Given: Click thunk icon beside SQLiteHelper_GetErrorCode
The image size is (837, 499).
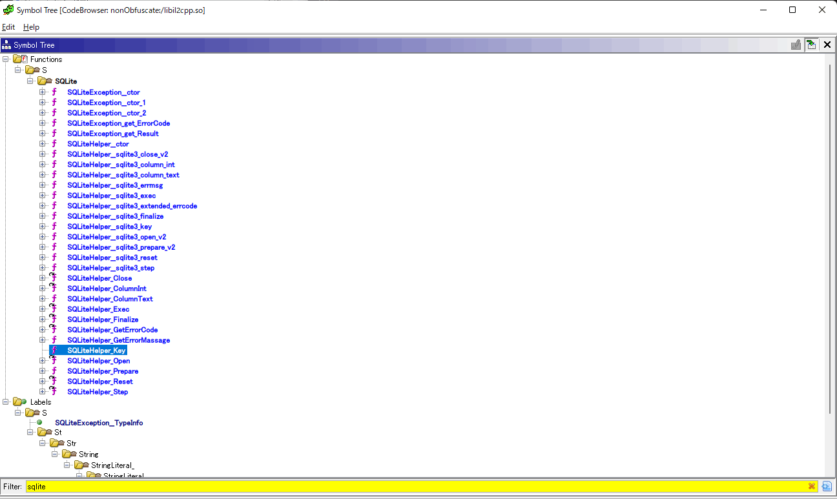Looking at the screenshot, I should (x=54, y=330).
